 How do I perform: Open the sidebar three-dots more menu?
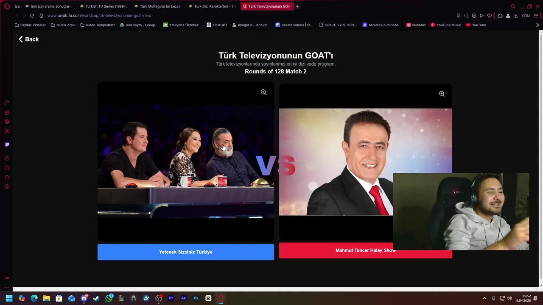7,287
